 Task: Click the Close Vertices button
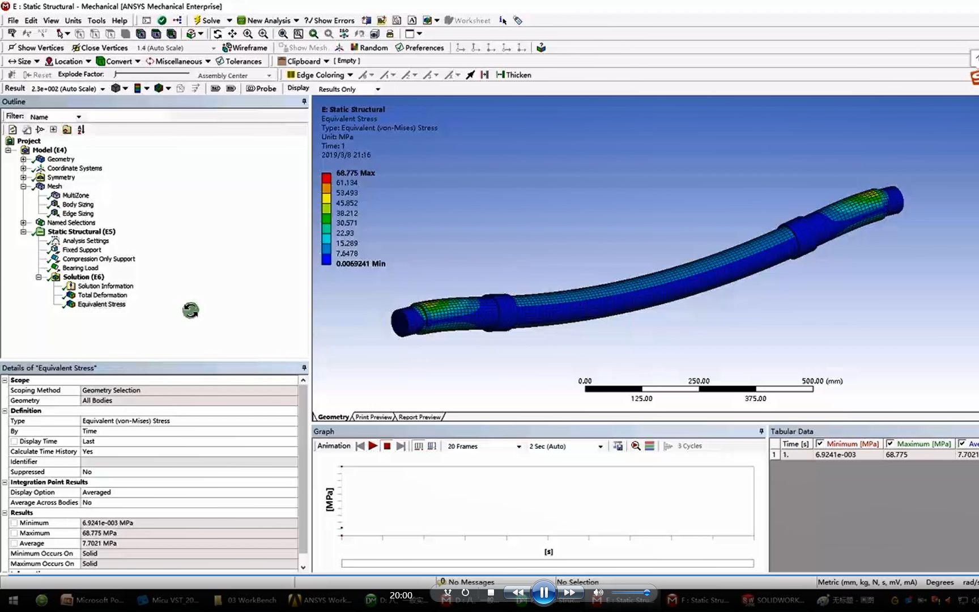click(x=100, y=48)
